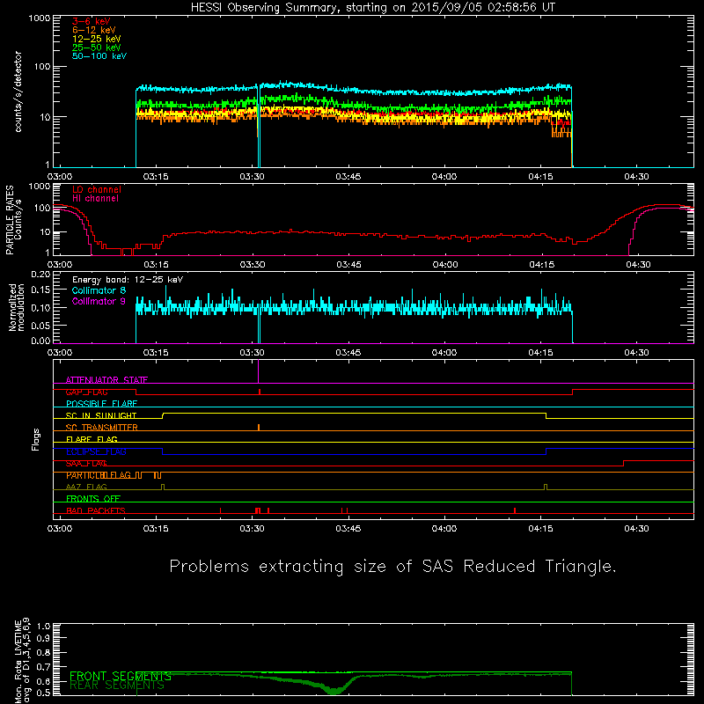Select the Collimator 8 legend label
704x704 pixels.
(99, 290)
